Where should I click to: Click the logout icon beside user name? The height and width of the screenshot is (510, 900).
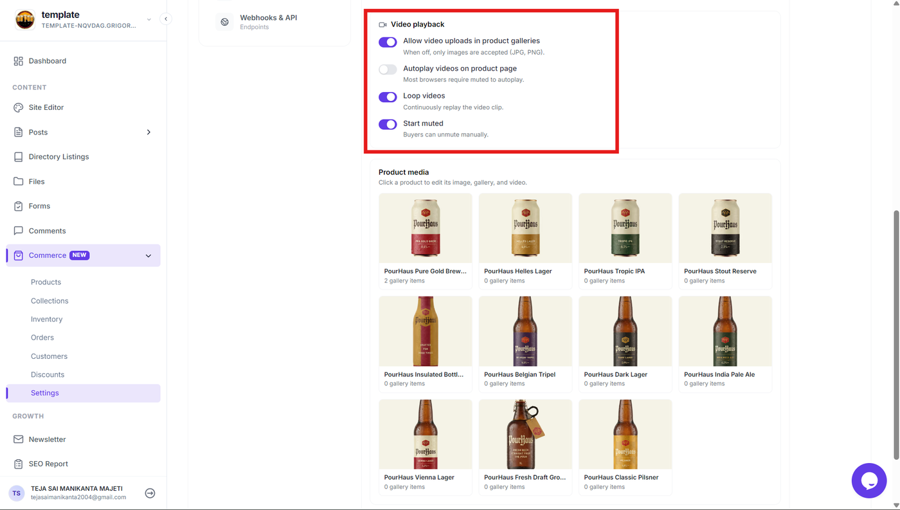(150, 493)
